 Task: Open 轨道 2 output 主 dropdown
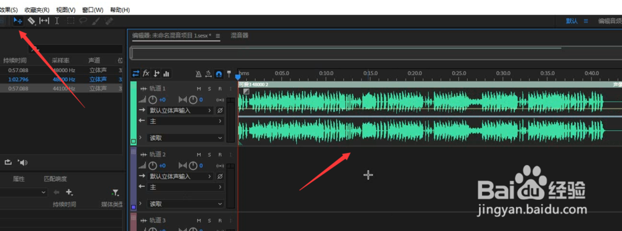(x=185, y=187)
